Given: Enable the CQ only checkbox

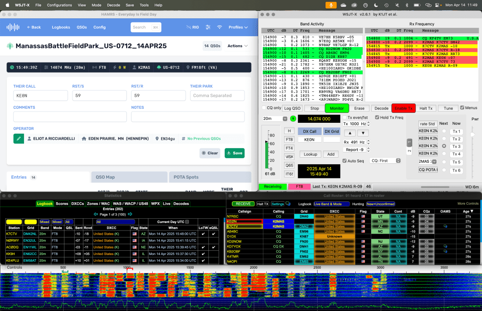Looking at the screenshot, I should point(264,108).
